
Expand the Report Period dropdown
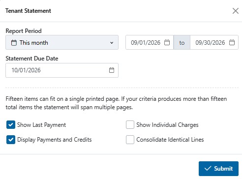(62, 42)
